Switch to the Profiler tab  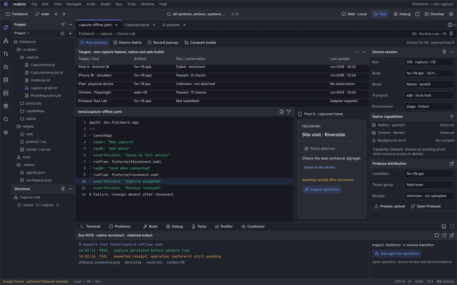(x=224, y=226)
